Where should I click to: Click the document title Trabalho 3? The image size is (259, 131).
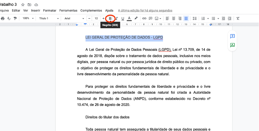point(8,4)
